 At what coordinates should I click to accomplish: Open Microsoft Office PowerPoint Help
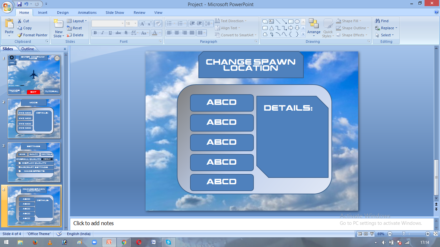[x=436, y=12]
